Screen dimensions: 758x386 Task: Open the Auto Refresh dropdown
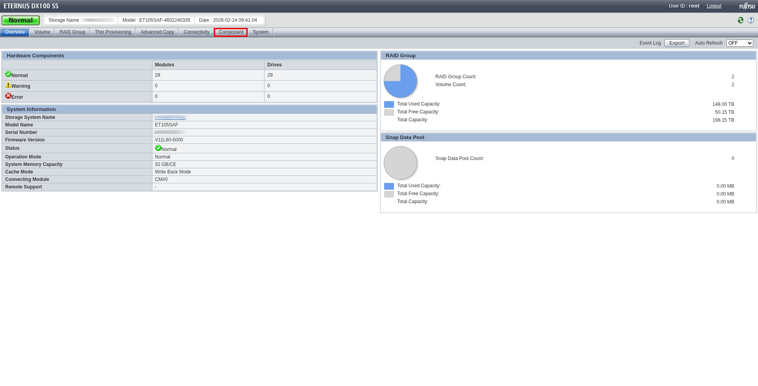(x=739, y=43)
